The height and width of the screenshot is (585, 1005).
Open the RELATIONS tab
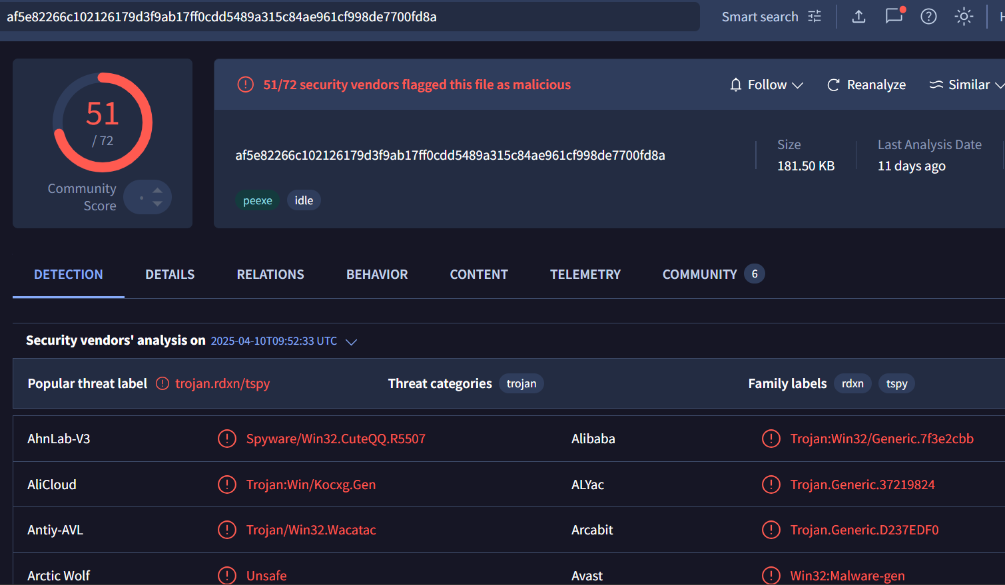coord(270,274)
